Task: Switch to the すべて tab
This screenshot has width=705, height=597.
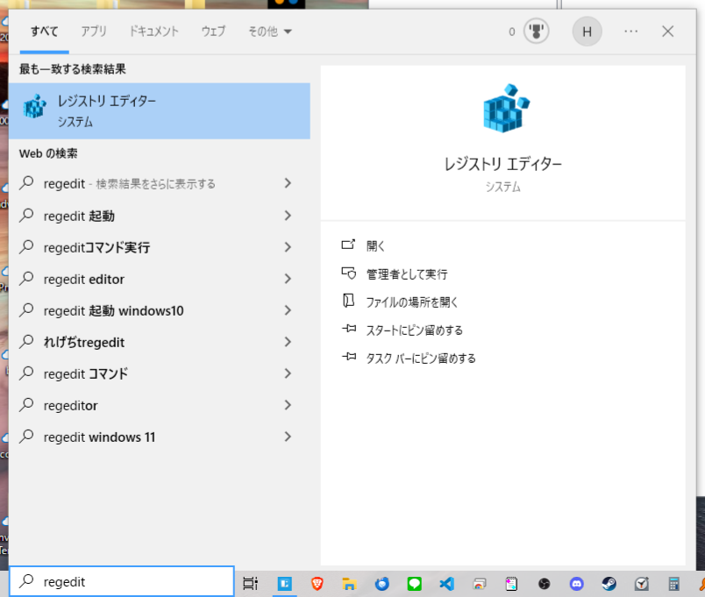Action: 44,32
